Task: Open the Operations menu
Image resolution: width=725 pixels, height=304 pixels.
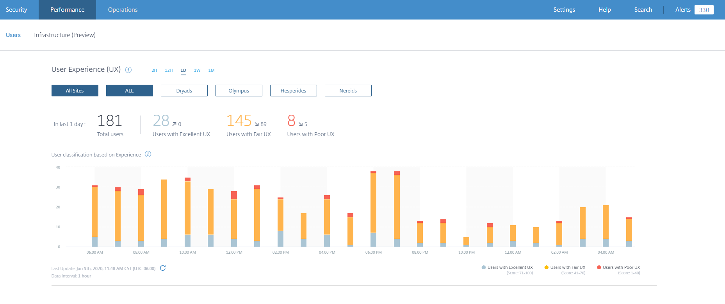Action: [x=123, y=10]
